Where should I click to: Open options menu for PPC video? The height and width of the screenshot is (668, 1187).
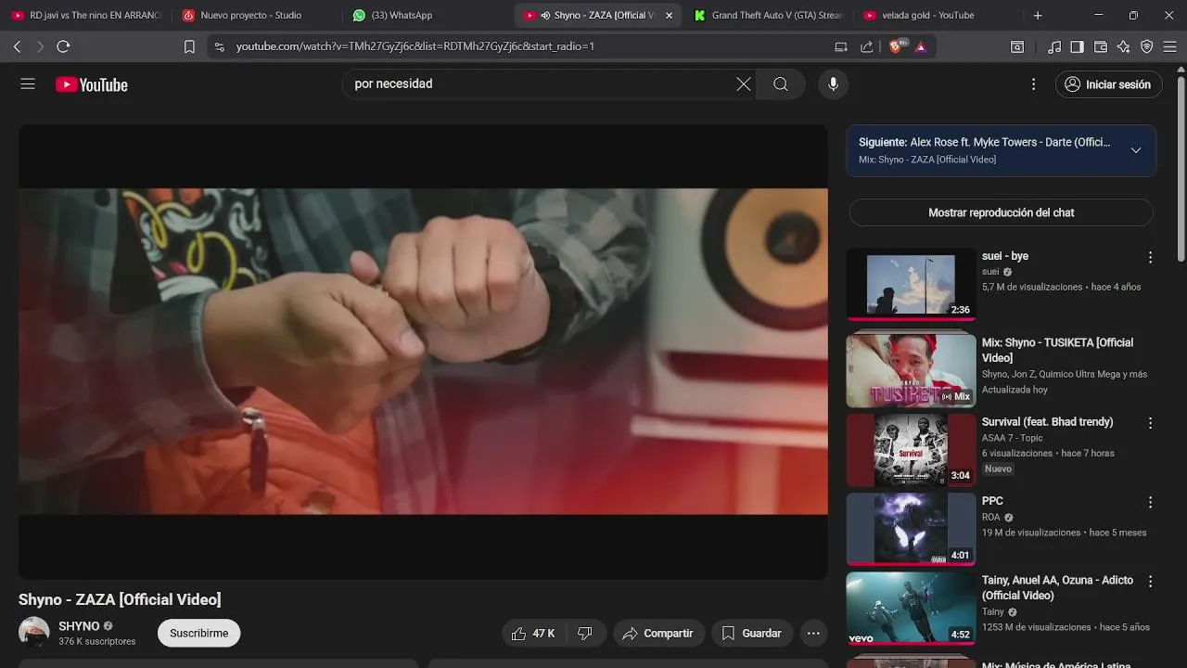click(x=1151, y=502)
